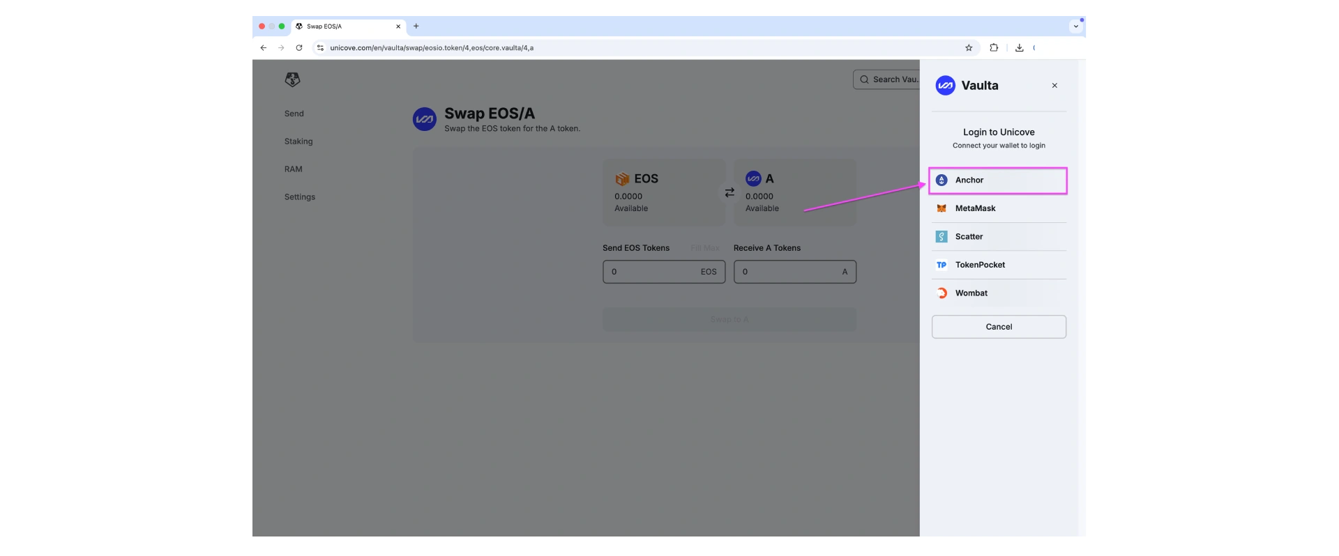1339x556 pixels.
Task: Click the site info icon in address bar
Action: (320, 48)
